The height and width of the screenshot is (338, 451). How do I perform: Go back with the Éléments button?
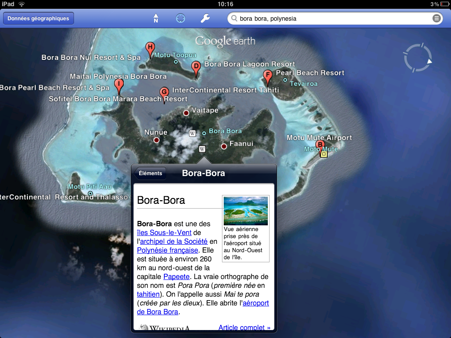(150, 173)
